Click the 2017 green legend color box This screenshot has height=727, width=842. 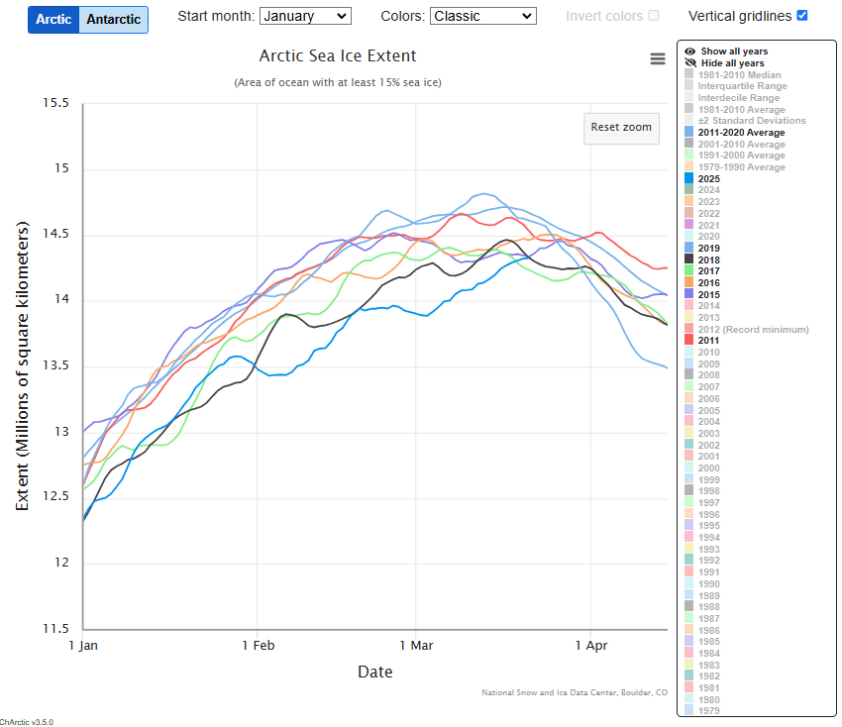[688, 271]
